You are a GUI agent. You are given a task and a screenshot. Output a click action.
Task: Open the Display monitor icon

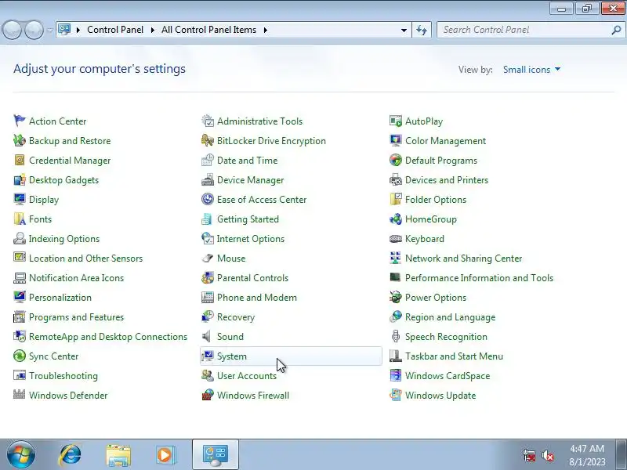tap(19, 199)
